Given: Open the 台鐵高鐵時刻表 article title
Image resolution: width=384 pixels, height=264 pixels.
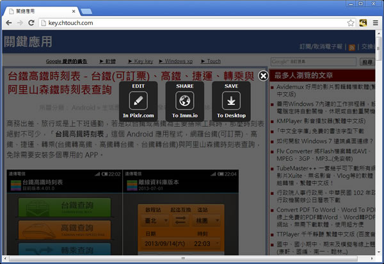Looking at the screenshot, I should (x=131, y=83).
